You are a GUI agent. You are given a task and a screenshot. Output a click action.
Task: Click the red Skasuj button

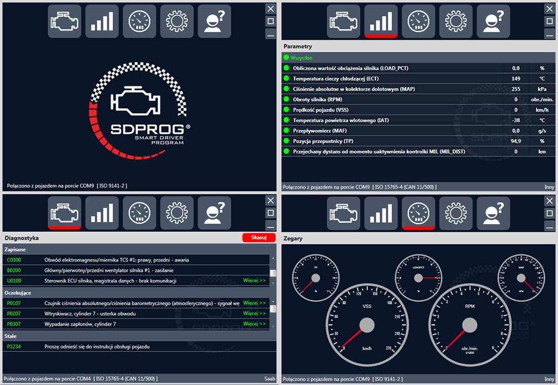tap(259, 238)
